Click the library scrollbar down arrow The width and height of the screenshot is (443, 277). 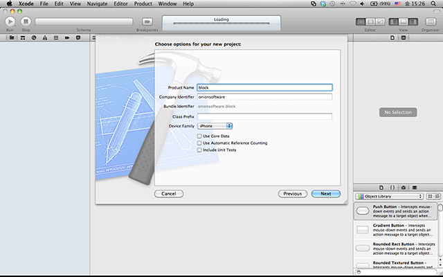440,266
